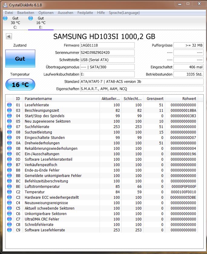Viewport: 207px width, 254px height.
Task: Click status orb of Neuzuweisungsereignisse row
Action: [x=9, y=203]
